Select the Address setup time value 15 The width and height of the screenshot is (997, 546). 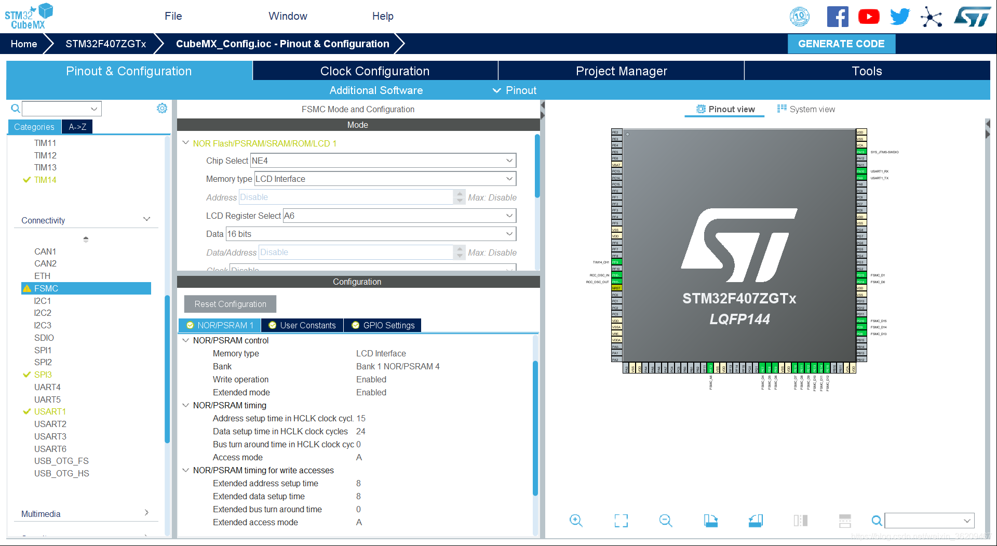361,418
